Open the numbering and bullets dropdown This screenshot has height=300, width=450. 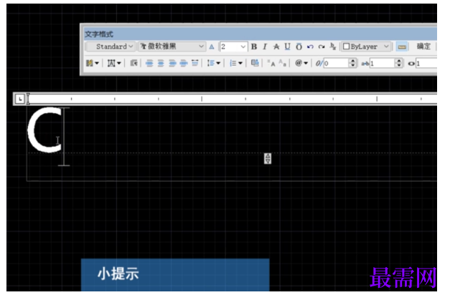tap(236, 63)
